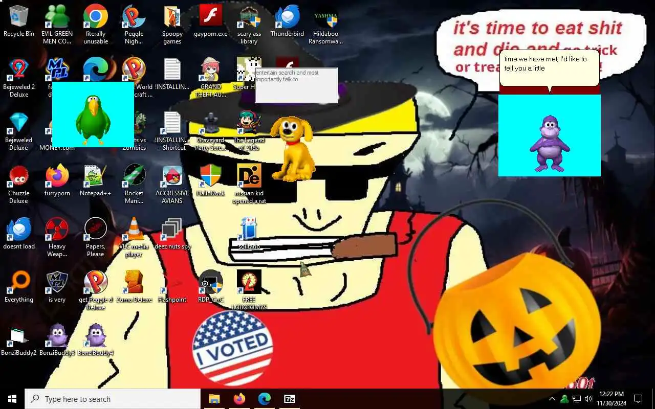Viewport: 655px width, 409px height.
Task: Open the Peggle Nights shortcut
Action: pos(134,25)
